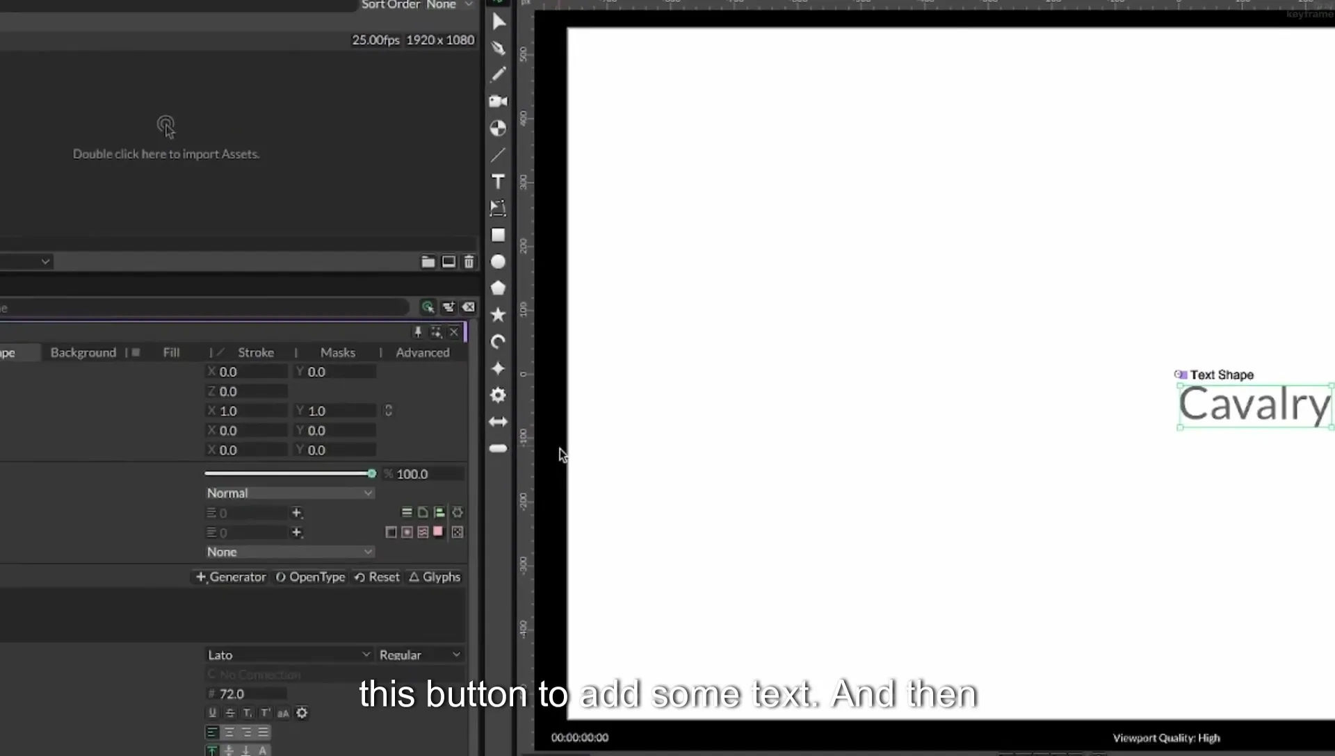Toggle proportional scale lock
Viewport: 1335px width, 756px height.
389,411
